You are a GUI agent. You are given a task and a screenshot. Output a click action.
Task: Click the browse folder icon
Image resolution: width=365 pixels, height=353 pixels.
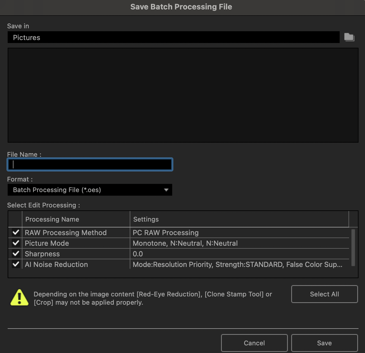tap(349, 37)
